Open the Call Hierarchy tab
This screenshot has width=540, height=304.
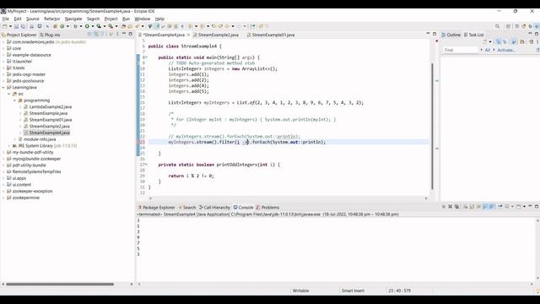click(x=214, y=208)
